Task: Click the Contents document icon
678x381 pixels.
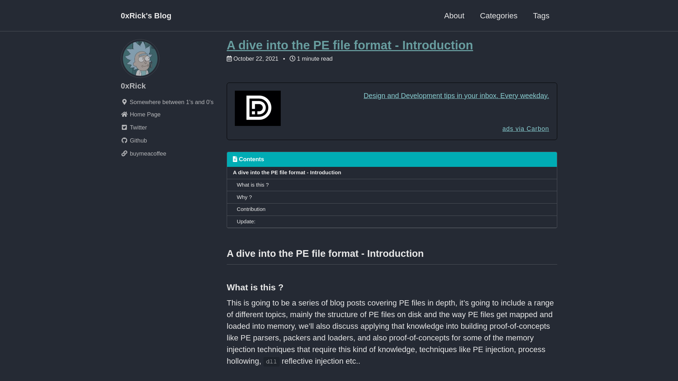Action: pyautogui.click(x=235, y=159)
